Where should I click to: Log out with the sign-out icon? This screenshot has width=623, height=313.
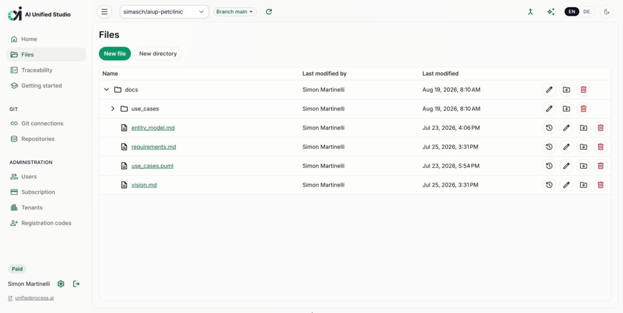click(76, 284)
